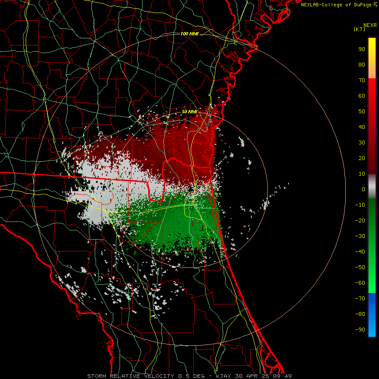Screen dimensions: 379x379
Task: Click the -20 knot scale label
Action: click(x=360, y=221)
